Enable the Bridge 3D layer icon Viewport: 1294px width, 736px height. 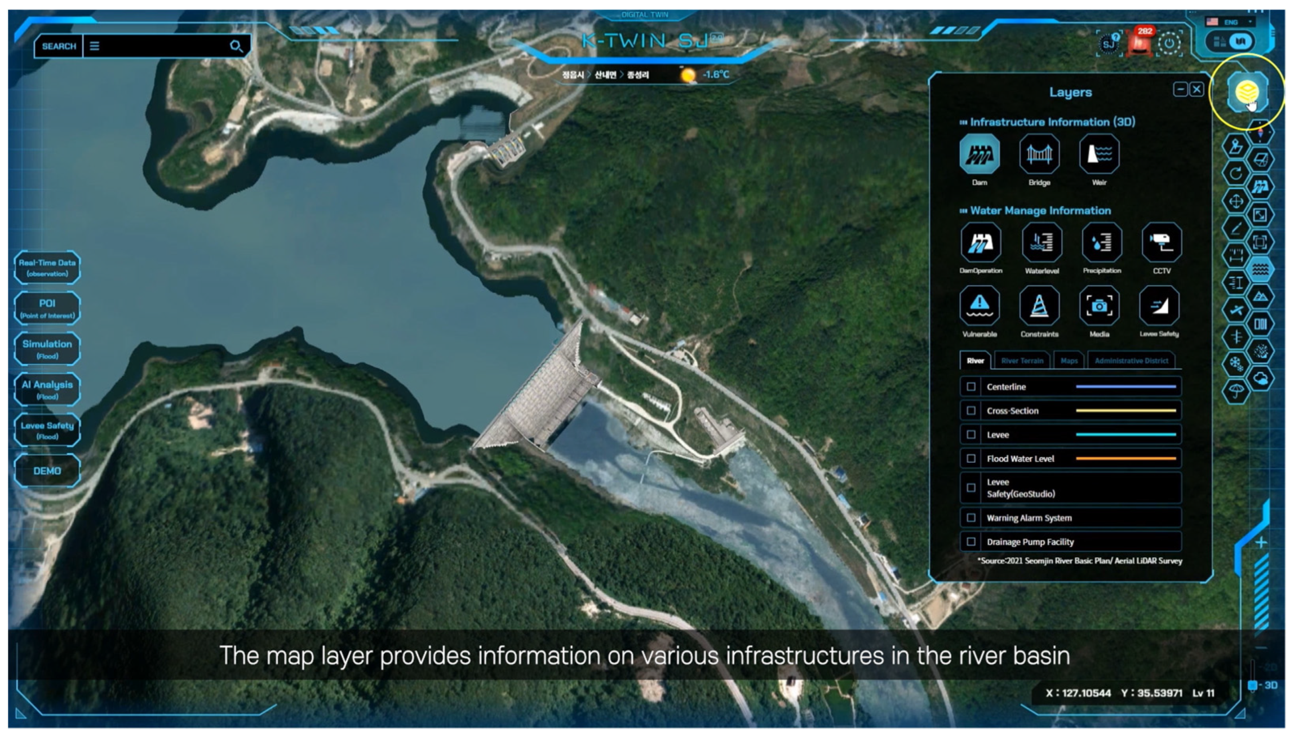click(1039, 154)
